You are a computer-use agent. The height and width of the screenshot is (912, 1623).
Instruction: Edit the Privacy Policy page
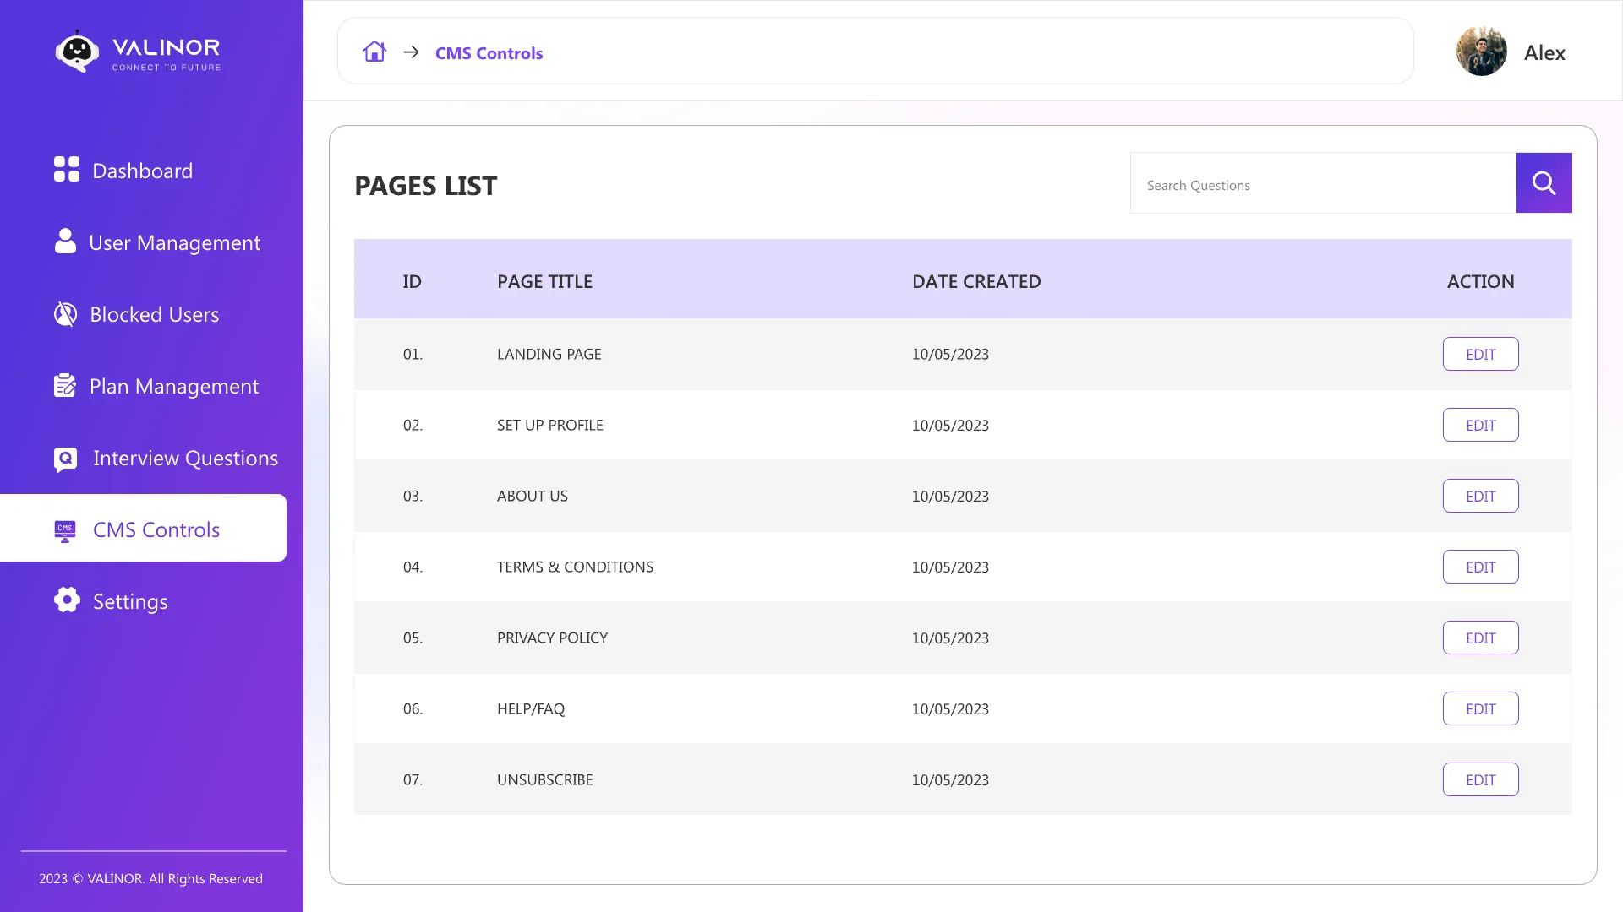coord(1480,638)
